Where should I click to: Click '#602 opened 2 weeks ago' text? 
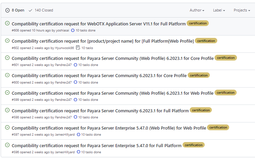coord(31,48)
